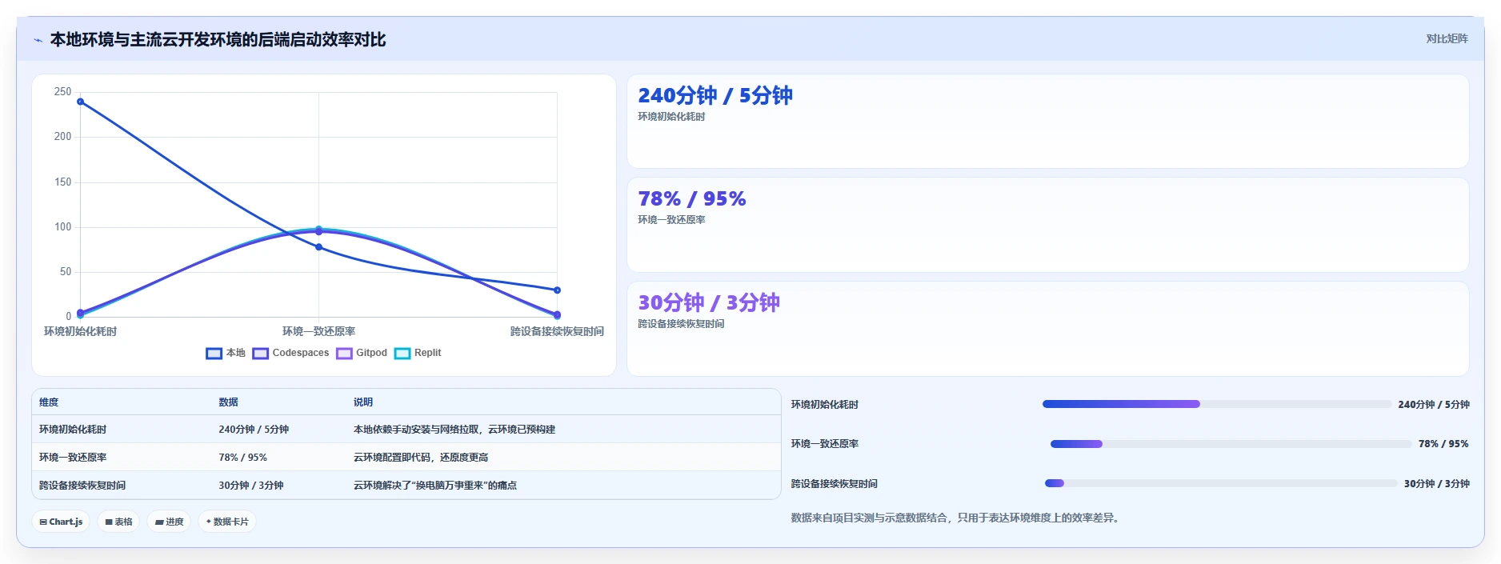
Task: Click the 环境初始化耗时 label left of progress bar
Action: (x=825, y=405)
